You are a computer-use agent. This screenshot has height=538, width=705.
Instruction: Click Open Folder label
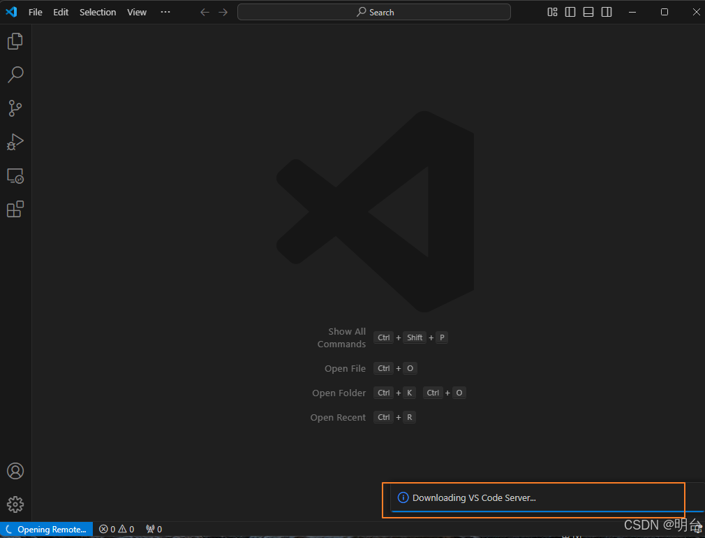pyautogui.click(x=339, y=393)
